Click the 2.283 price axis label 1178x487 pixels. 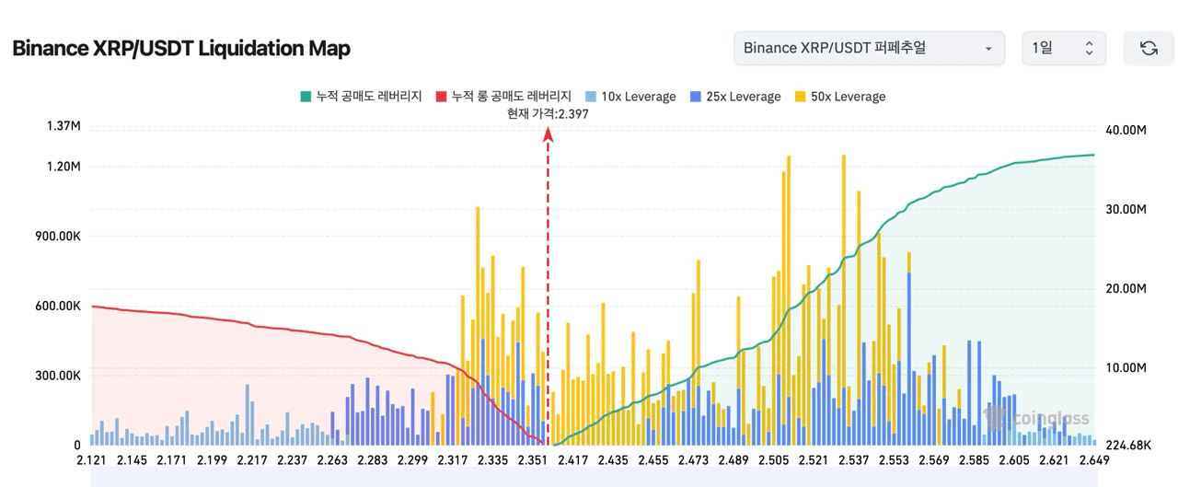tap(372, 460)
